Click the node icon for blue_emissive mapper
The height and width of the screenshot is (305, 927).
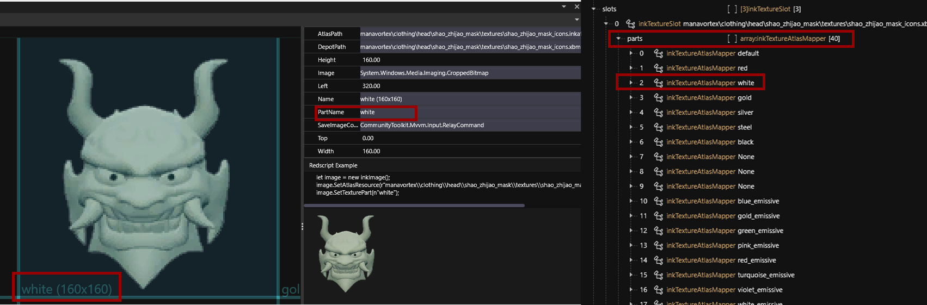658,201
